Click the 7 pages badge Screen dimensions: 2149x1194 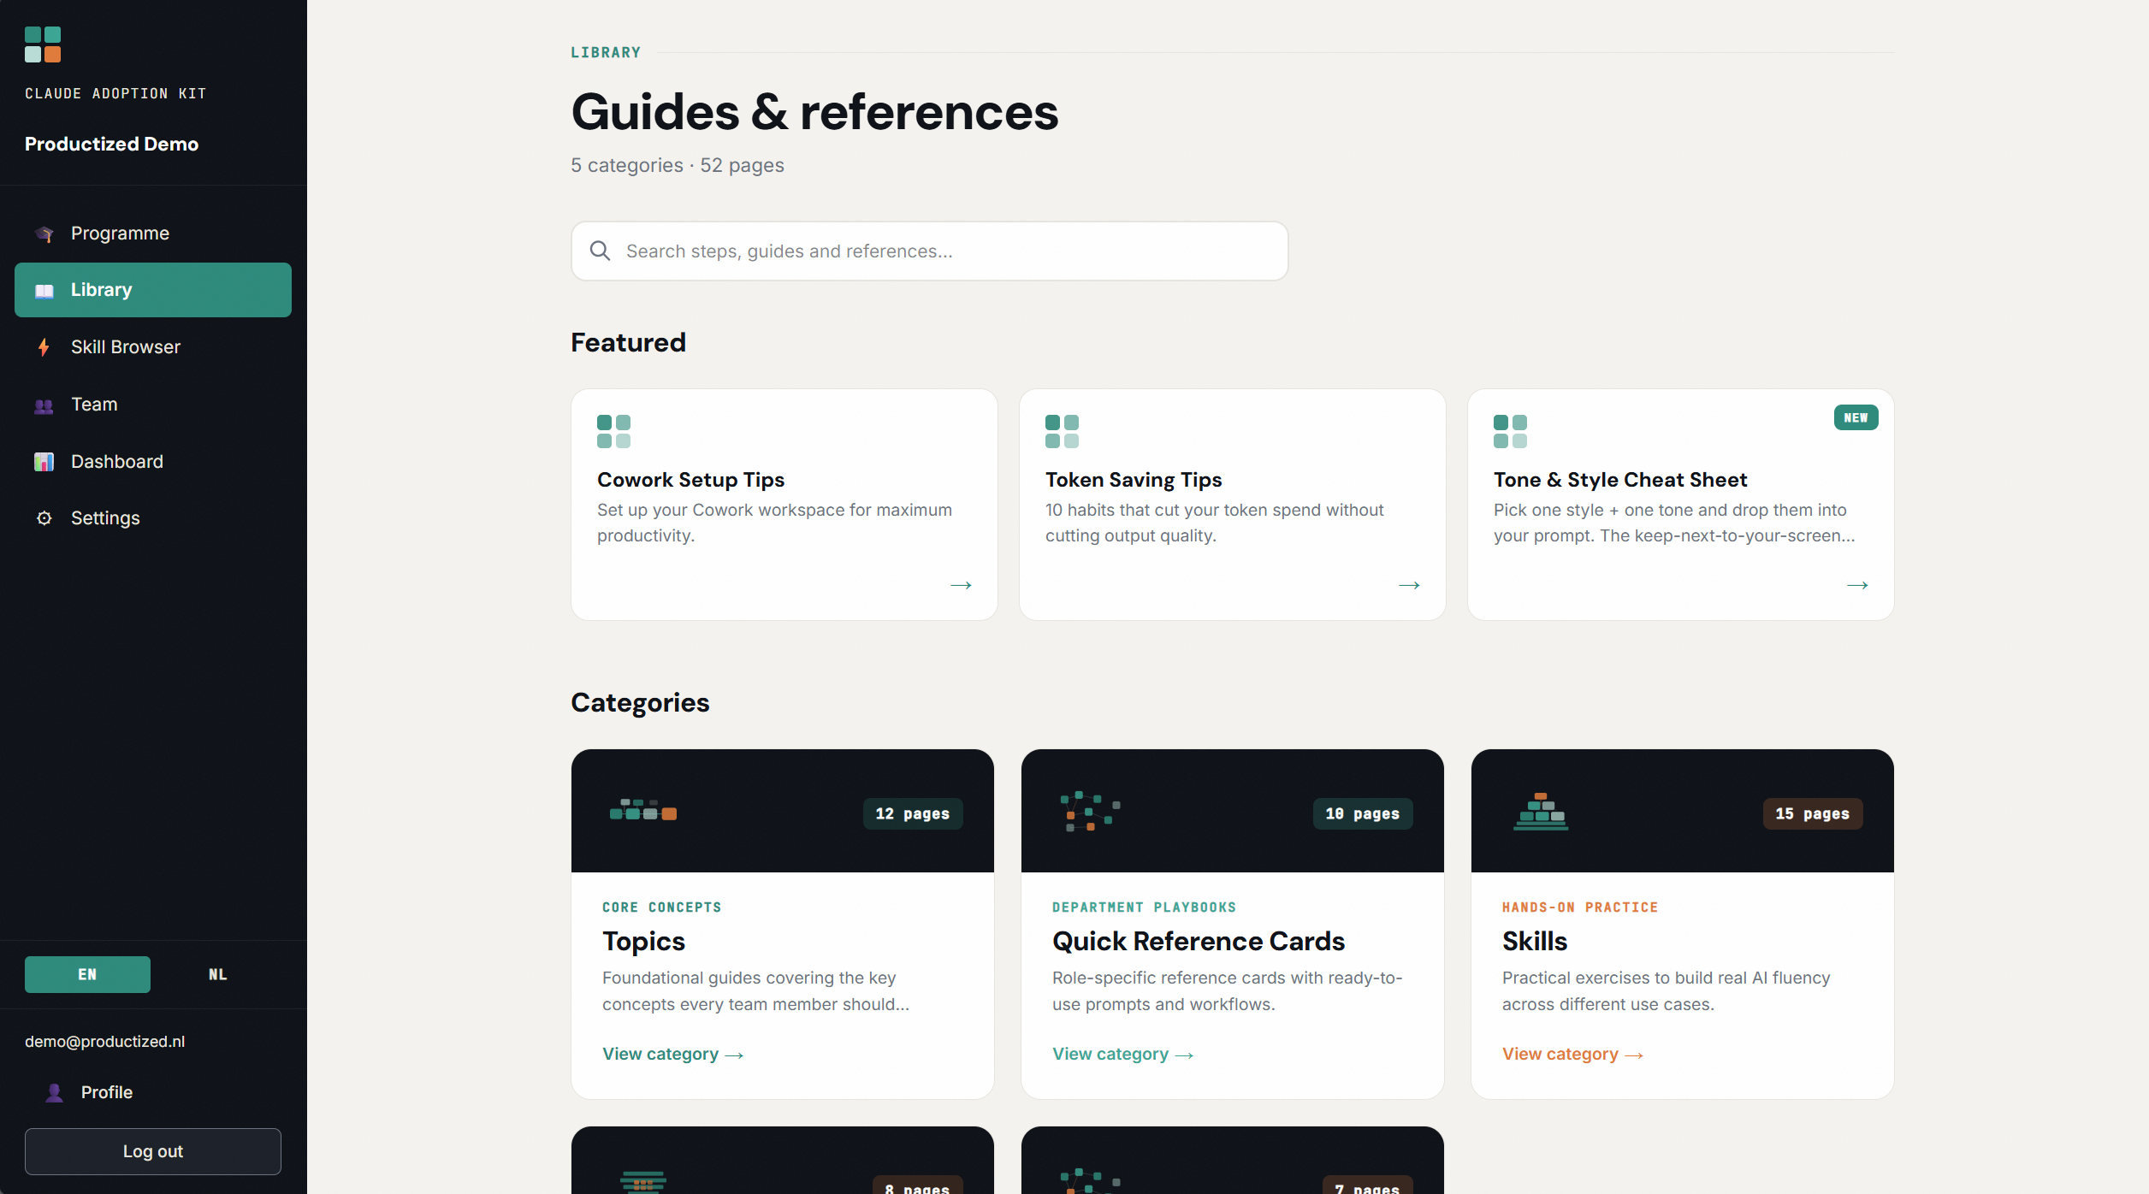1367,1185
